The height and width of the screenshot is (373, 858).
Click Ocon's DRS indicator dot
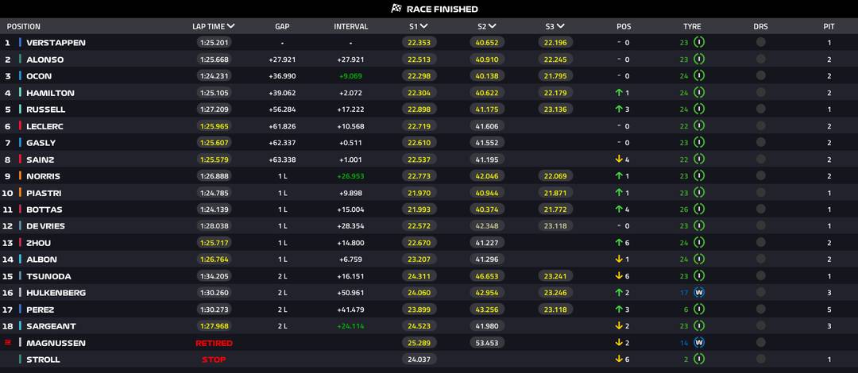[x=760, y=75]
